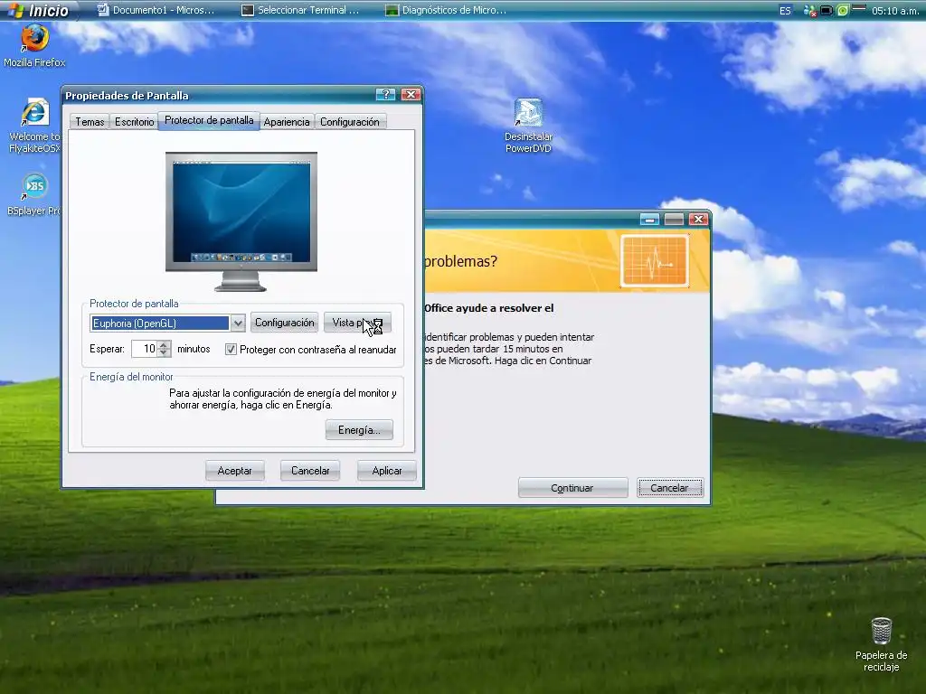Click Continuar in the Office diagnostics window
The height and width of the screenshot is (694, 926).
572,488
